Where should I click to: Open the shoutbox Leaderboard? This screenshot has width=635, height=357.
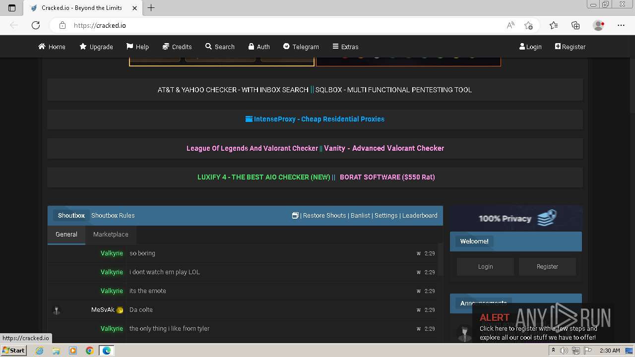point(420,215)
